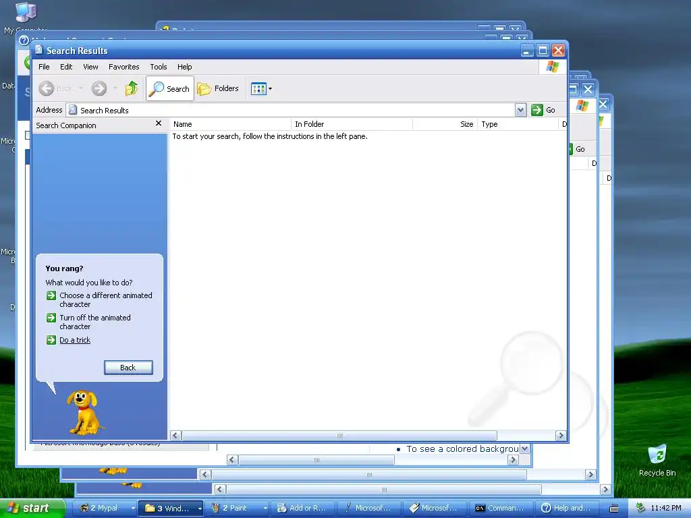
Task: Click the system tray safely remove icon
Action: 640,508
